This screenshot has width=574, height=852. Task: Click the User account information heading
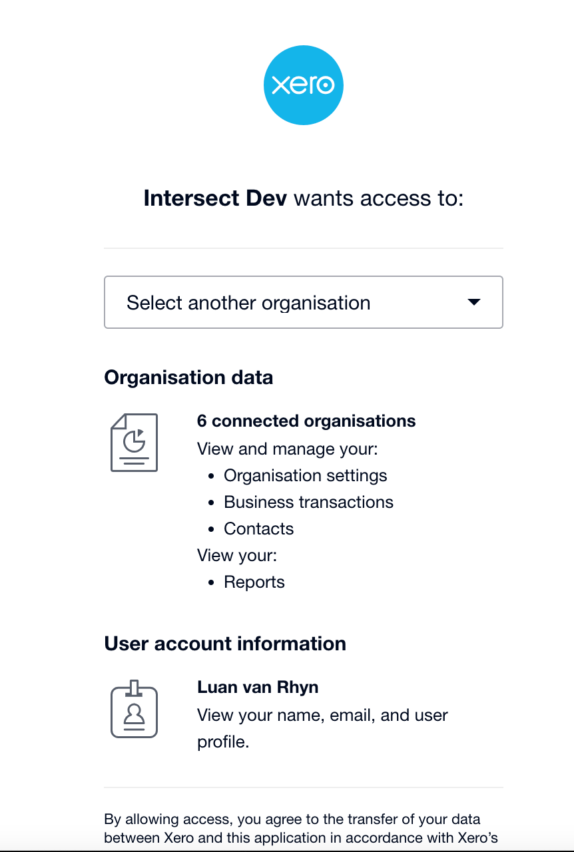(225, 644)
